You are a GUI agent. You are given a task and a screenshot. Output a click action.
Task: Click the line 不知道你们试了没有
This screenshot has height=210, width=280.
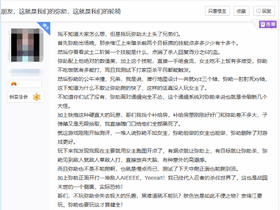(162, 97)
